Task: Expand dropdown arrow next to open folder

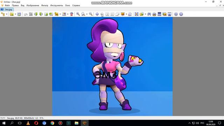Action: [x=15, y=14]
